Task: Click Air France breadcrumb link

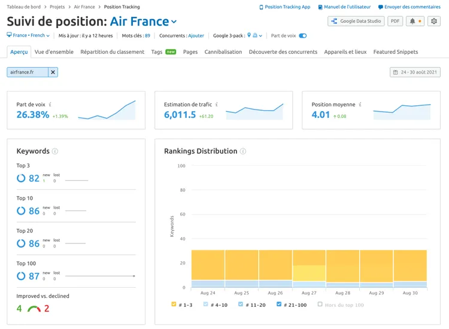Action: [84, 7]
